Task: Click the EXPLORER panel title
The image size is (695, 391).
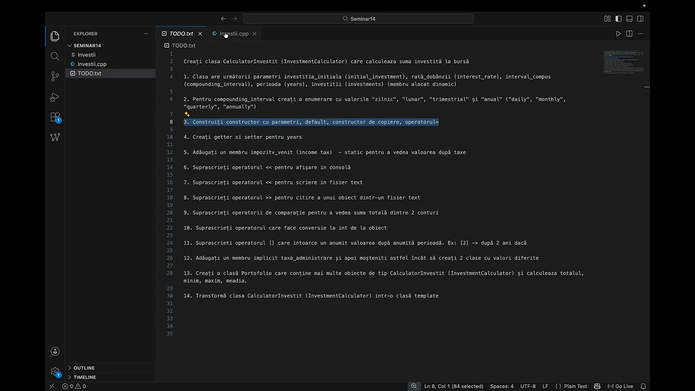Action: pos(86,34)
